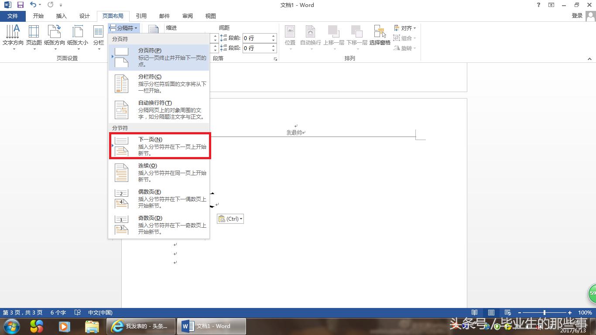596x335 pixels.
Task: Switch to the Design (设计) tab
Action: [85, 16]
